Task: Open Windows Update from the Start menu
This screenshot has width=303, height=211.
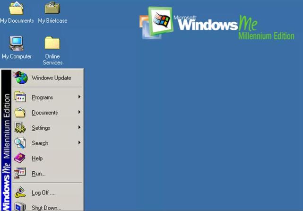Action: pos(48,78)
